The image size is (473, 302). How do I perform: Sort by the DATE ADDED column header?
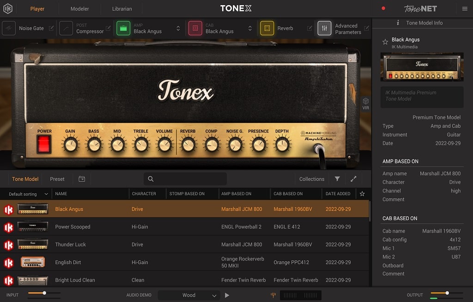click(x=338, y=194)
